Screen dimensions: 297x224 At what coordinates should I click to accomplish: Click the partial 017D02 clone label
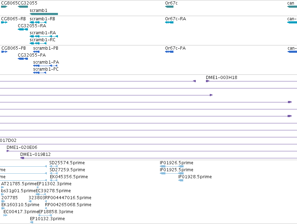coord(8,140)
